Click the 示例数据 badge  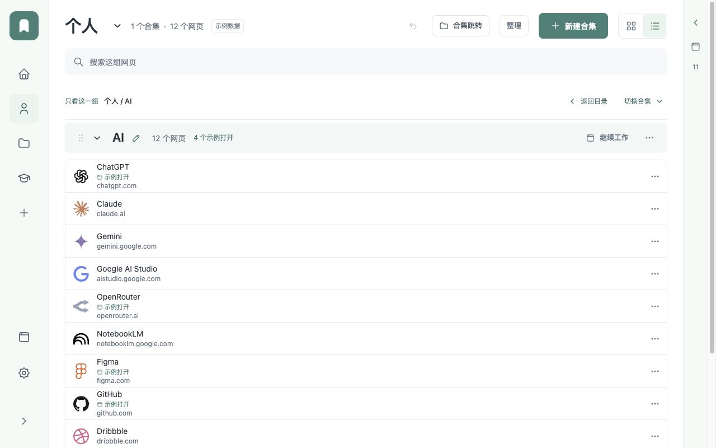(x=228, y=26)
